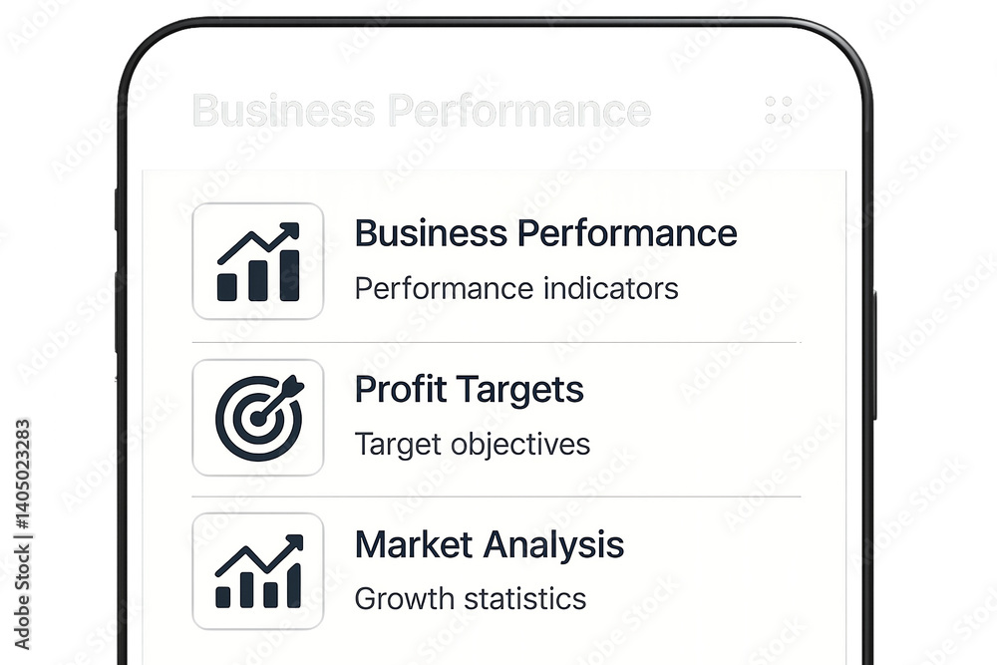
Task: Tap the Market Analysis growth chart icon
Action: click(x=257, y=571)
